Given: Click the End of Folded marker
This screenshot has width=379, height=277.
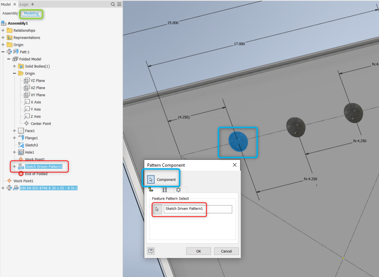Looking at the screenshot, I should 36,174.
